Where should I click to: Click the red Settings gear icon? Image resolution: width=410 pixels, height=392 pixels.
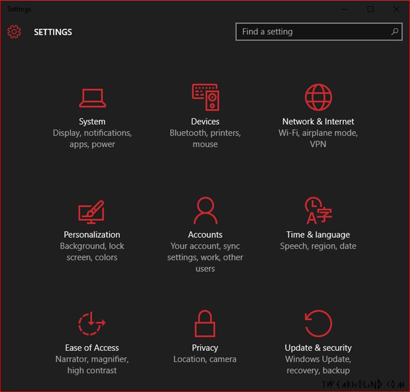[x=14, y=32]
